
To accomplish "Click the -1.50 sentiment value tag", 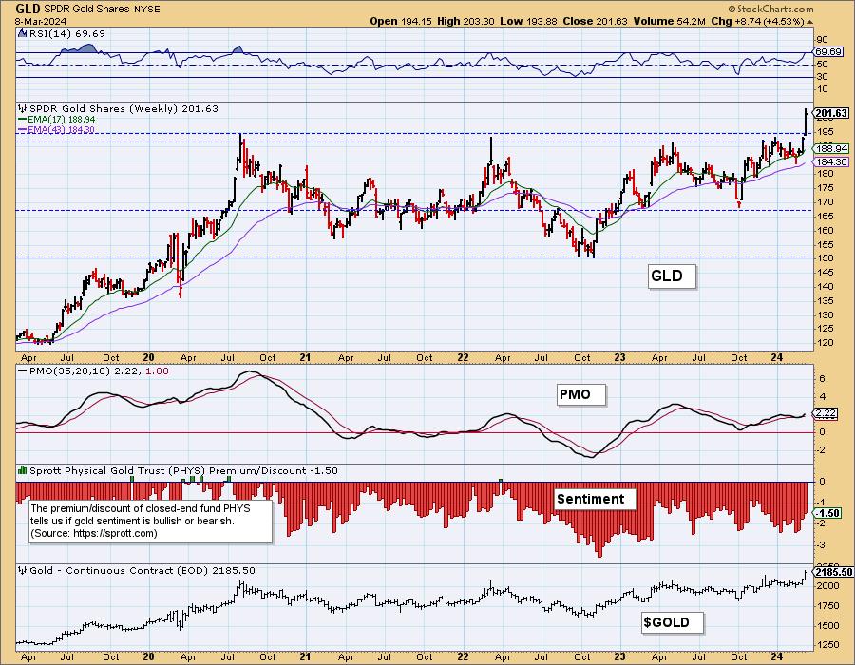I will pos(828,513).
